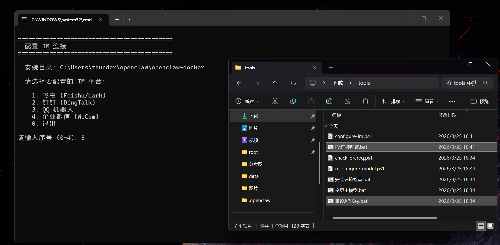Screen dimensions: 500x245
Task: Open the 查看 view dropdown
Action: [x=427, y=101]
